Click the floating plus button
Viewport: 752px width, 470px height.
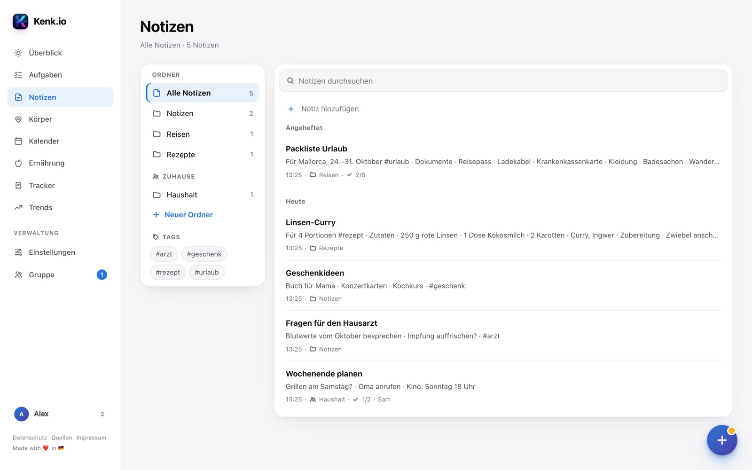[722, 440]
